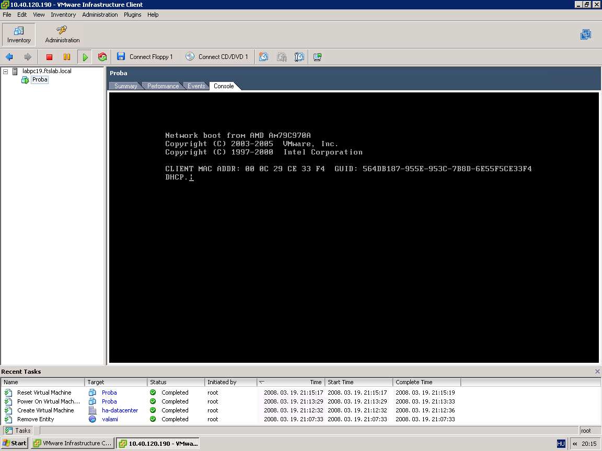Image resolution: width=602 pixels, height=451 pixels.
Task: Click the grey forward navigation arrow
Action: [x=28, y=57]
